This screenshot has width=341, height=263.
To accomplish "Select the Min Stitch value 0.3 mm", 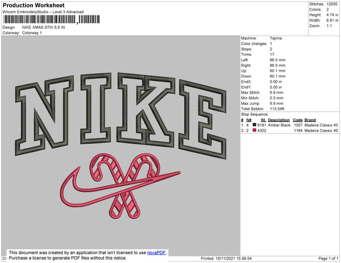I will pos(277,98).
